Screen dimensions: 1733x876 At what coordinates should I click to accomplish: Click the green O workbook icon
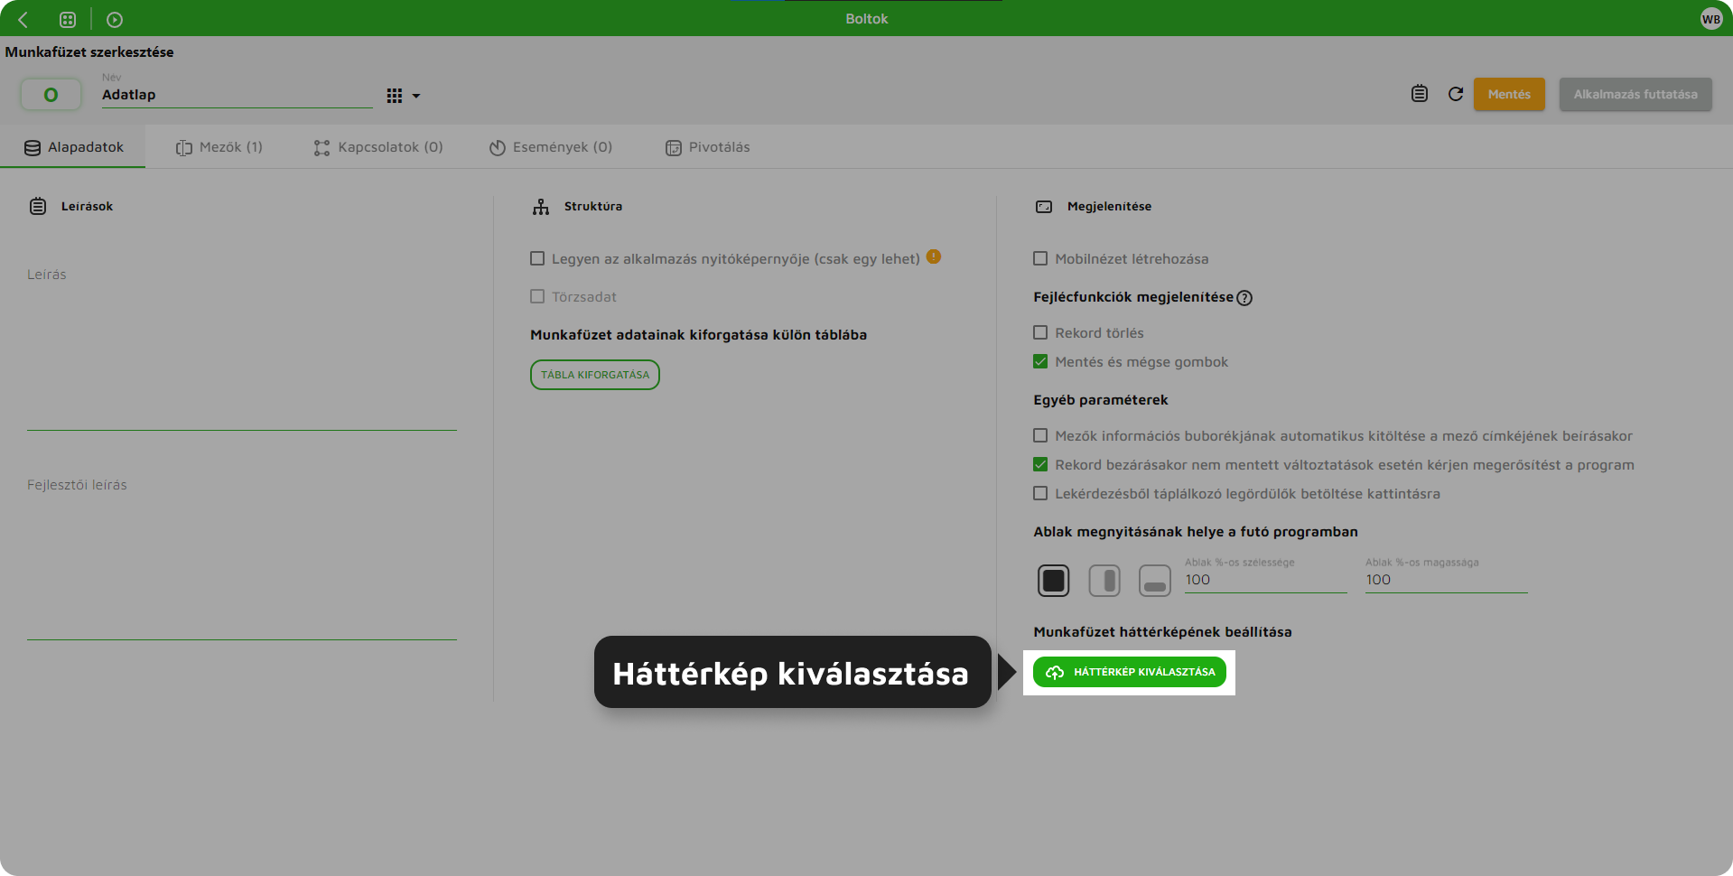[51, 94]
